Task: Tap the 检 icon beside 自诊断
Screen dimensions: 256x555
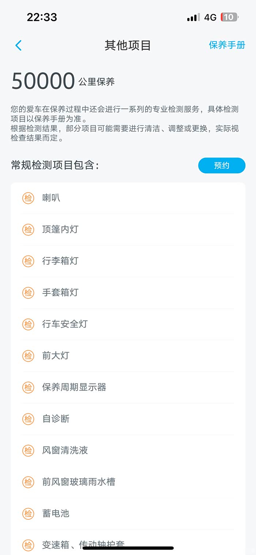Action: [28, 419]
